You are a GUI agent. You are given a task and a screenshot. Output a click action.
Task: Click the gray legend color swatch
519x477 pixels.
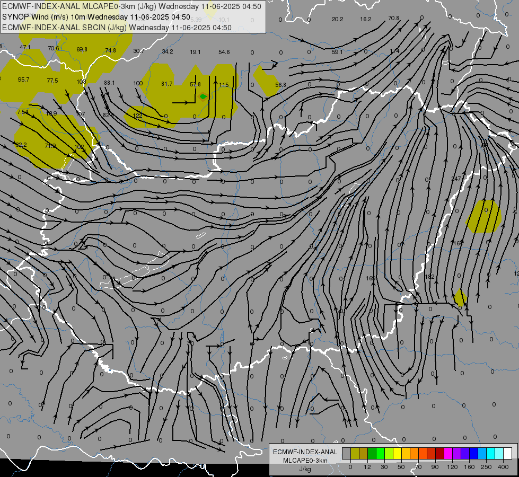[346, 453]
